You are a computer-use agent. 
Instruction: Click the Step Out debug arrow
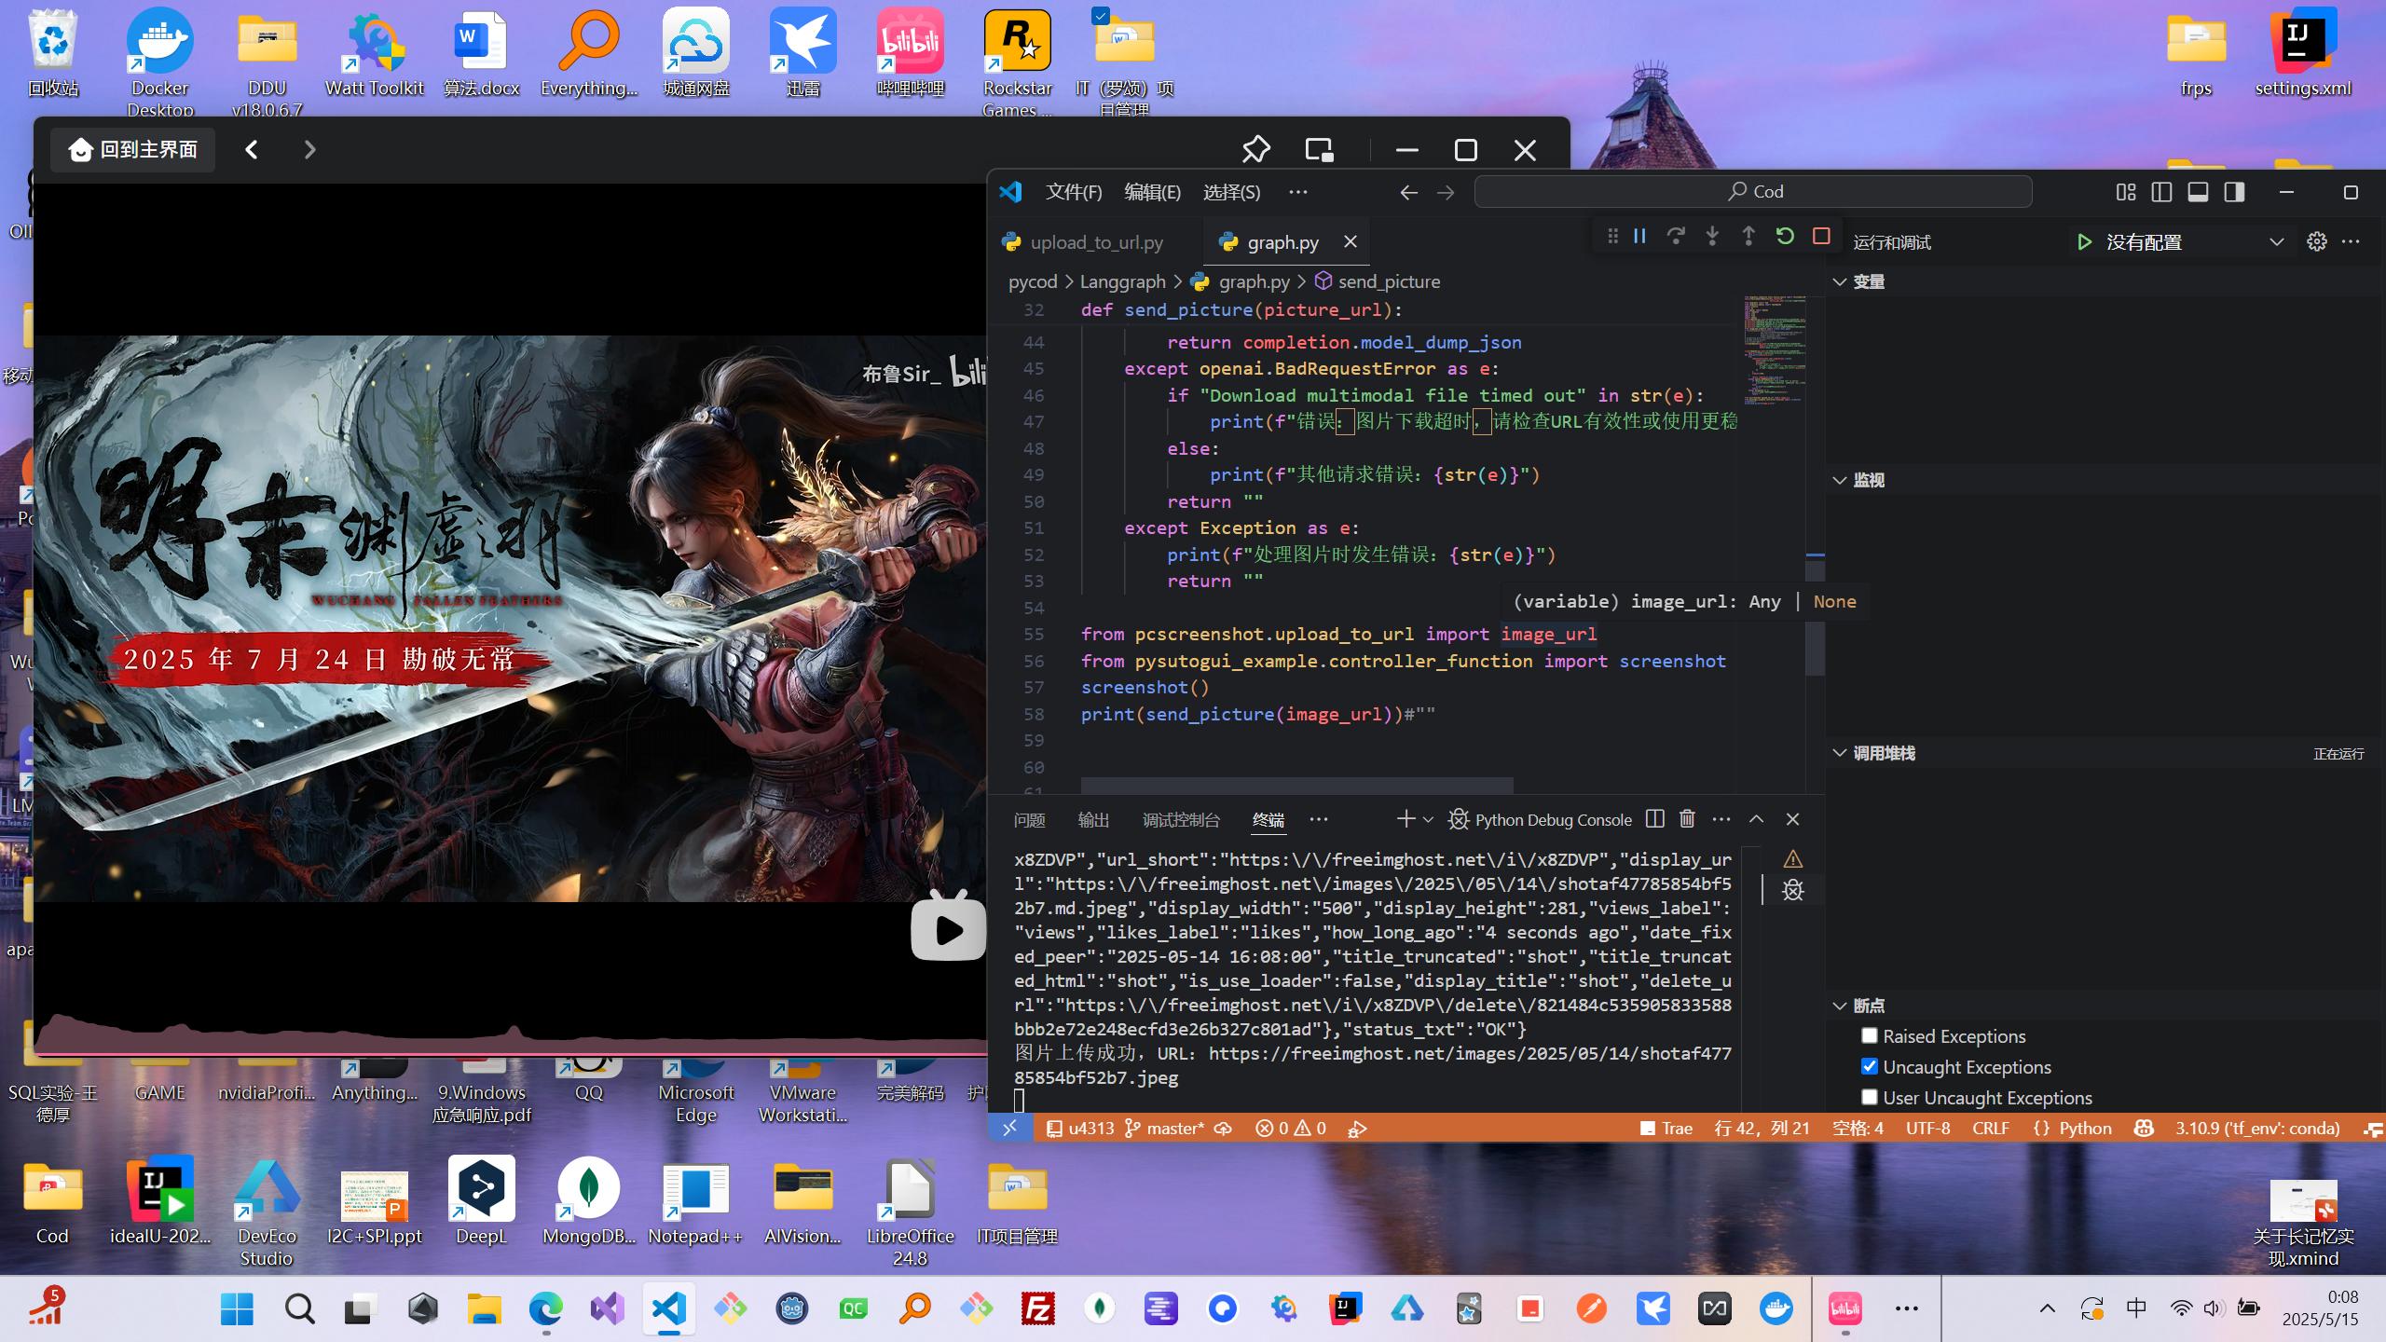click(1748, 237)
